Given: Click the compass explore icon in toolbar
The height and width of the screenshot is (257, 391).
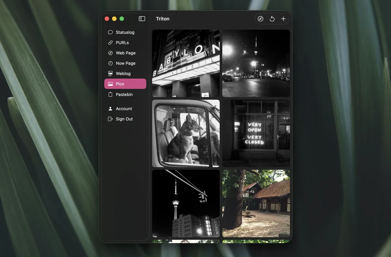Looking at the screenshot, I should (260, 19).
